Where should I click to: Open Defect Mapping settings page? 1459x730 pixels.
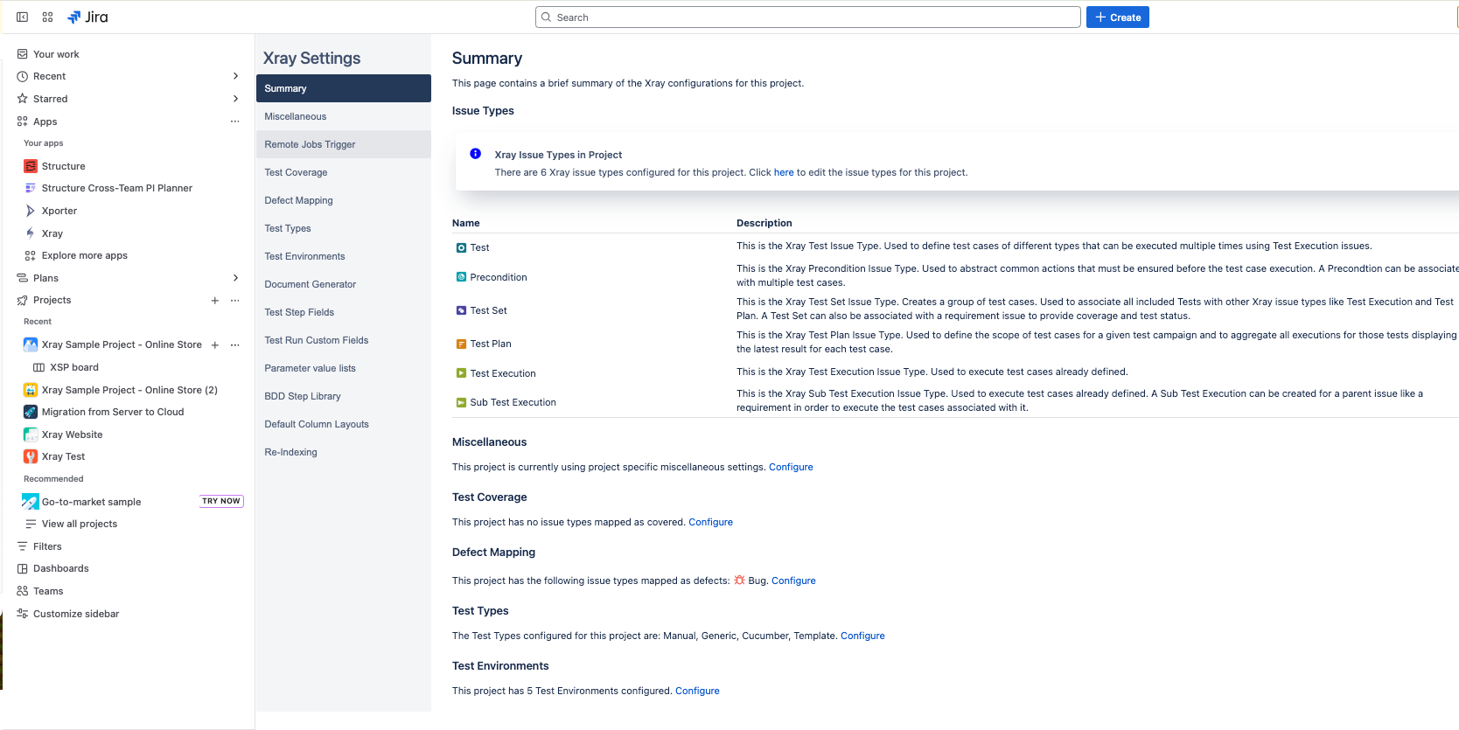(x=344, y=200)
